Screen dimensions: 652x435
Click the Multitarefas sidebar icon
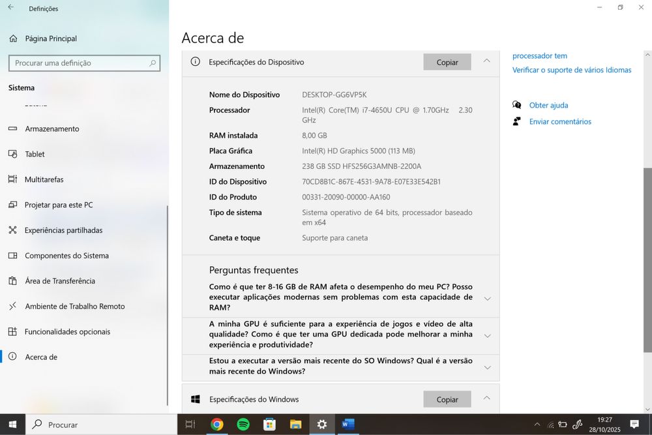[13, 179]
